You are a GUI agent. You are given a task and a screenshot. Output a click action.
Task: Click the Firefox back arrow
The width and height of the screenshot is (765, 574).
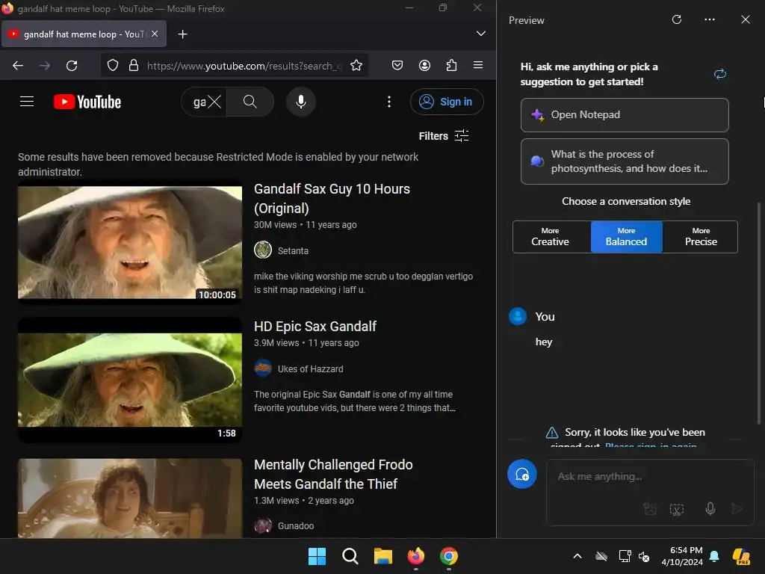click(18, 66)
